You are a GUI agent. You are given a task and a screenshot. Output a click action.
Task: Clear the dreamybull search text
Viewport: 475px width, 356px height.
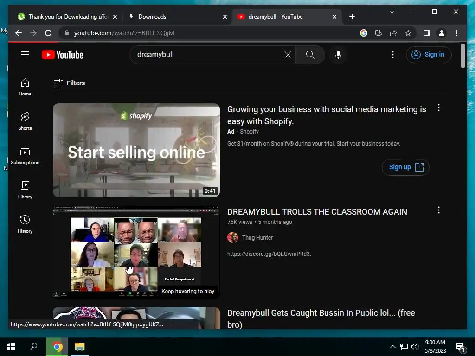point(288,55)
